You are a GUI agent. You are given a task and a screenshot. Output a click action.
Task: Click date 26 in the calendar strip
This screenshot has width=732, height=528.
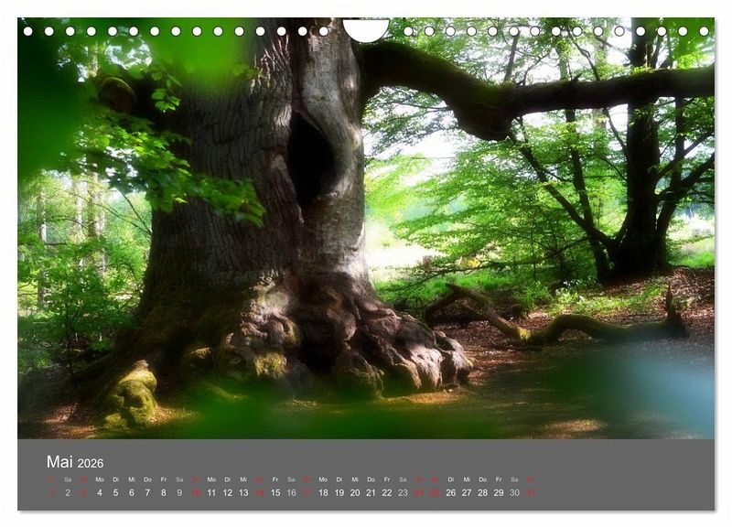pos(450,492)
